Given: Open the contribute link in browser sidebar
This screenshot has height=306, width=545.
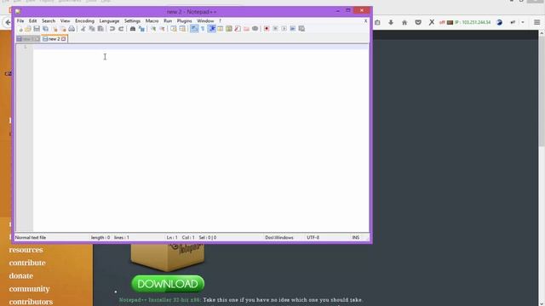Looking at the screenshot, I should pos(27,263).
